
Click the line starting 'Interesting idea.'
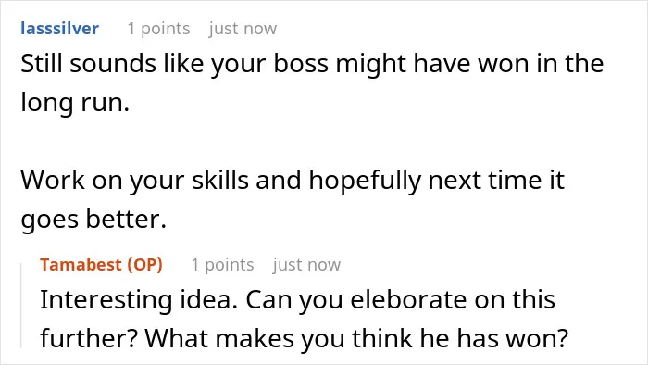coord(297,299)
